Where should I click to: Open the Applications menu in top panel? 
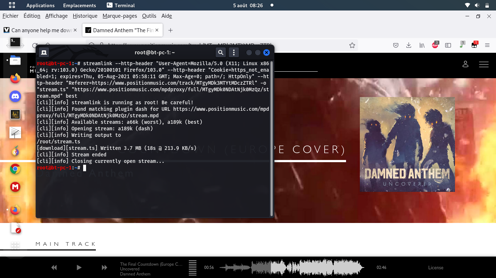[40, 5]
